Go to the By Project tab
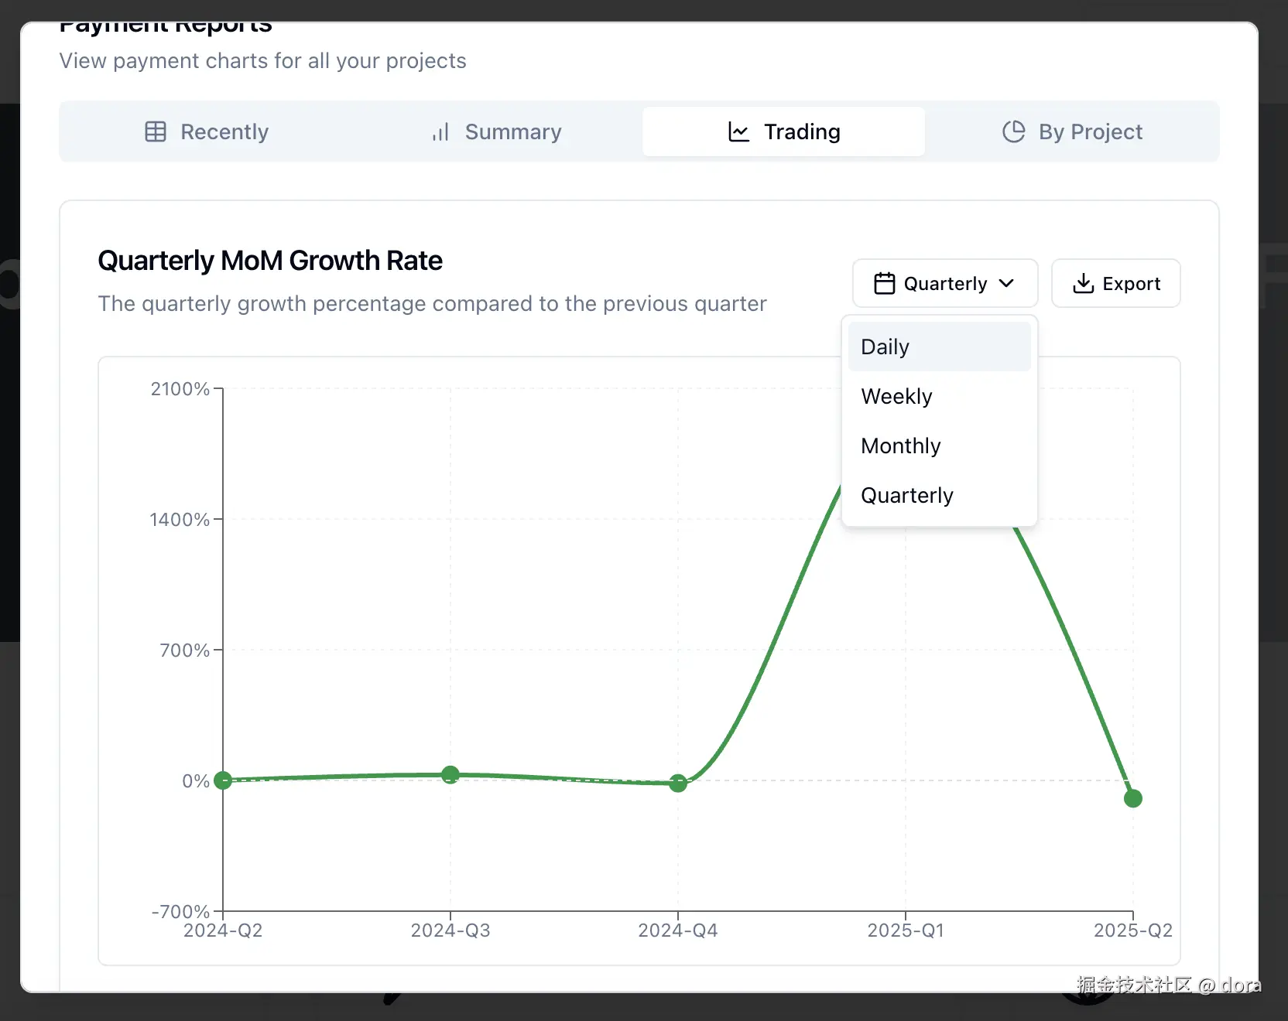1288x1021 pixels. coord(1090,132)
